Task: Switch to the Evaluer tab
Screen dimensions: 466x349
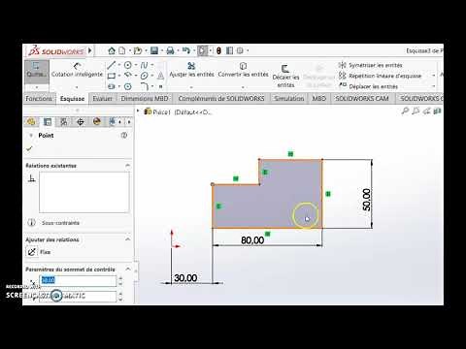Action: click(x=102, y=99)
